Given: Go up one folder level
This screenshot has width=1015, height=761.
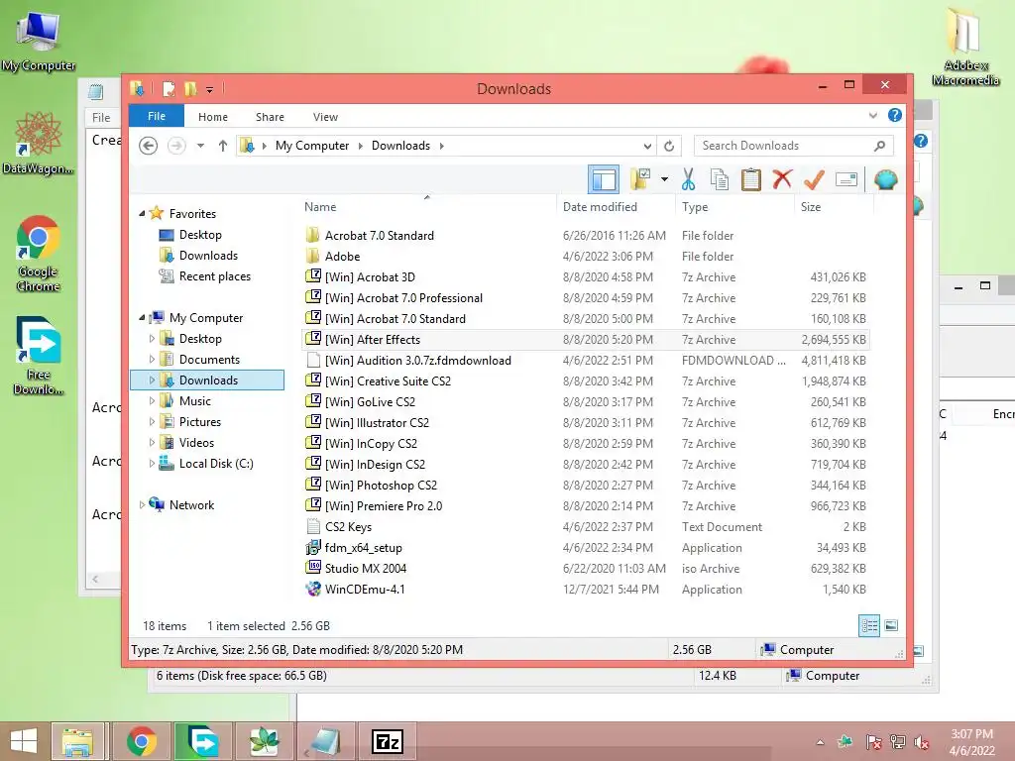Looking at the screenshot, I should click(223, 146).
